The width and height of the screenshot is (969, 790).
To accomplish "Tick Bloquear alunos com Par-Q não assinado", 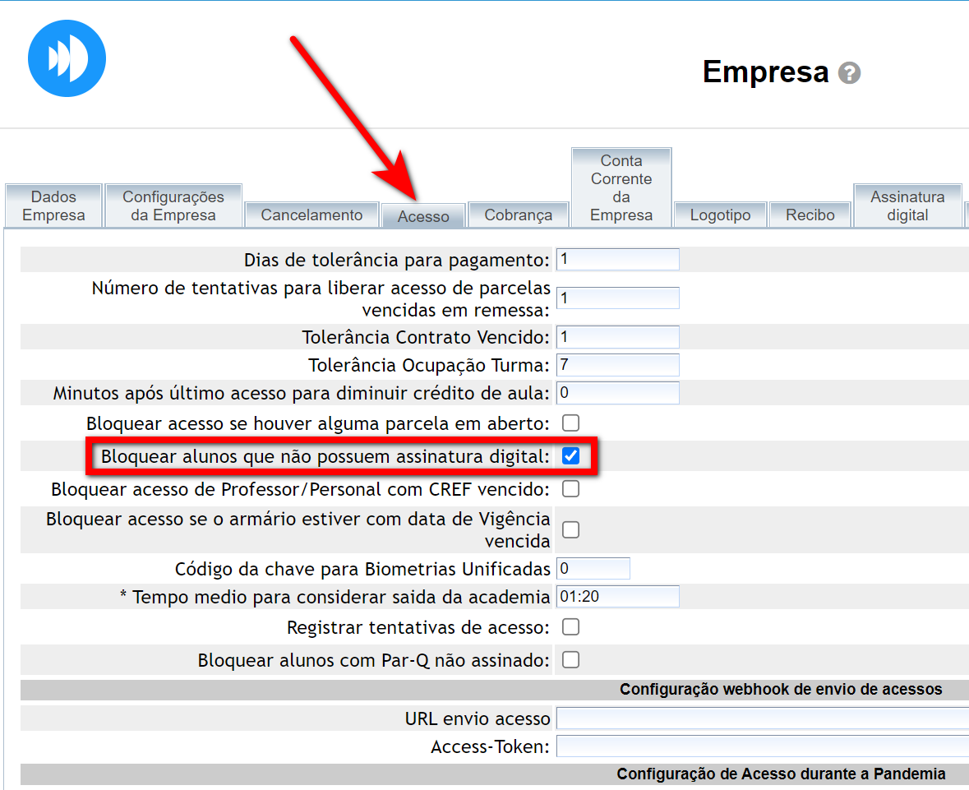I will 570,659.
